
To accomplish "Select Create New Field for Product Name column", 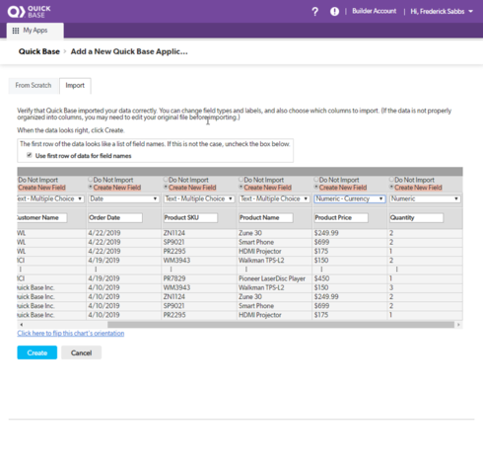I will (241, 188).
